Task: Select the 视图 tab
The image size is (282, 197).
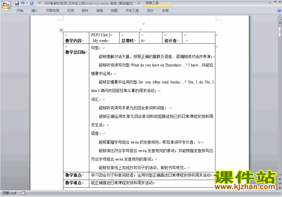Action: [x=114, y=11]
